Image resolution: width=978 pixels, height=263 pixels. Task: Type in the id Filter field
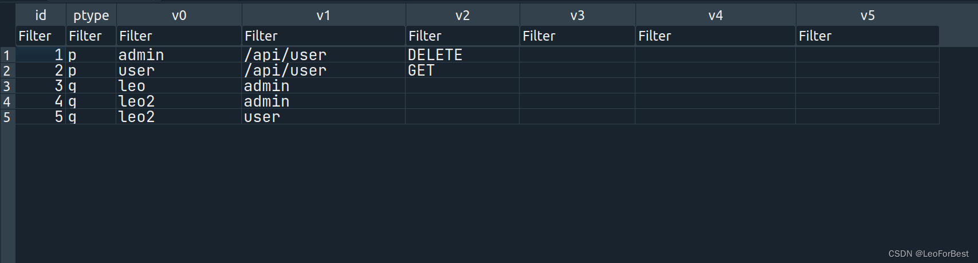[41, 36]
